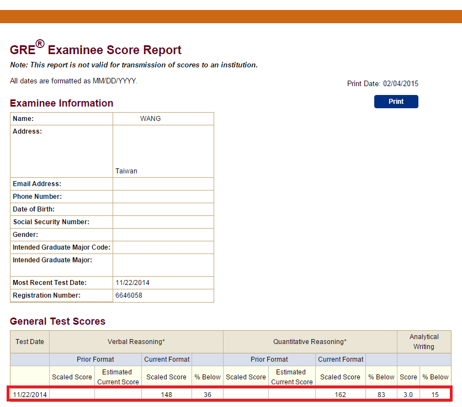
Task: Click the 'Date of Birth:' label
Action: 34,209
